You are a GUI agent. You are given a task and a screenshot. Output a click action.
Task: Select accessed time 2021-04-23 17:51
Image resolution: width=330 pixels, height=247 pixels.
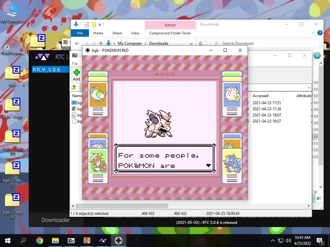point(267,103)
